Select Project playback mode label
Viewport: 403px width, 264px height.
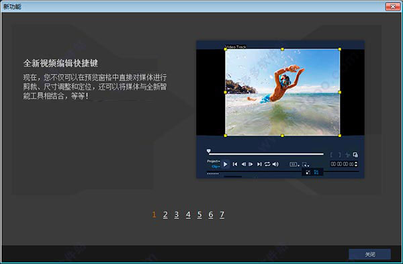click(x=214, y=161)
